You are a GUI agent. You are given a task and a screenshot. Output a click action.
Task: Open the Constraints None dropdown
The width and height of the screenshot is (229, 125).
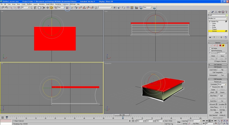pyautogui.click(x=222, y=84)
